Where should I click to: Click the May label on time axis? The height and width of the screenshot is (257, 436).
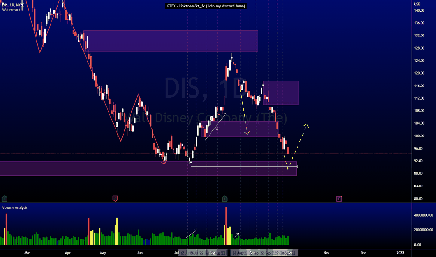point(103,253)
